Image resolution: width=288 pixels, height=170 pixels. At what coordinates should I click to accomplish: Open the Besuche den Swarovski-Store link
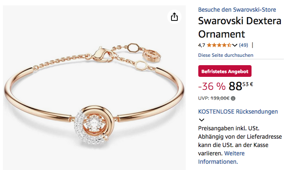[237, 10]
